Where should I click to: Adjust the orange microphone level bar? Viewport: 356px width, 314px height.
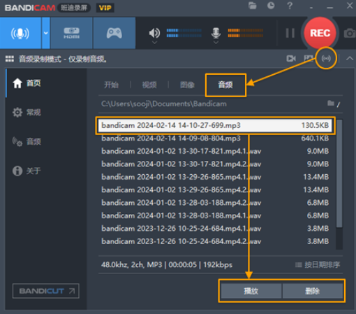pyautogui.click(x=245, y=33)
